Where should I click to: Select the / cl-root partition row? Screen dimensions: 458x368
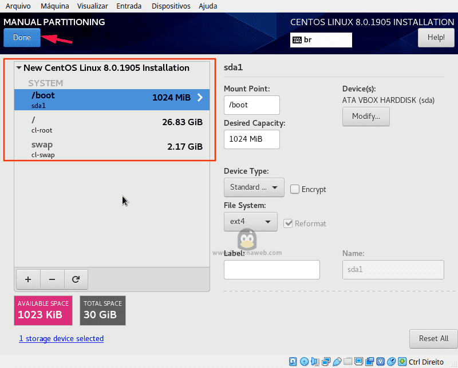112,125
